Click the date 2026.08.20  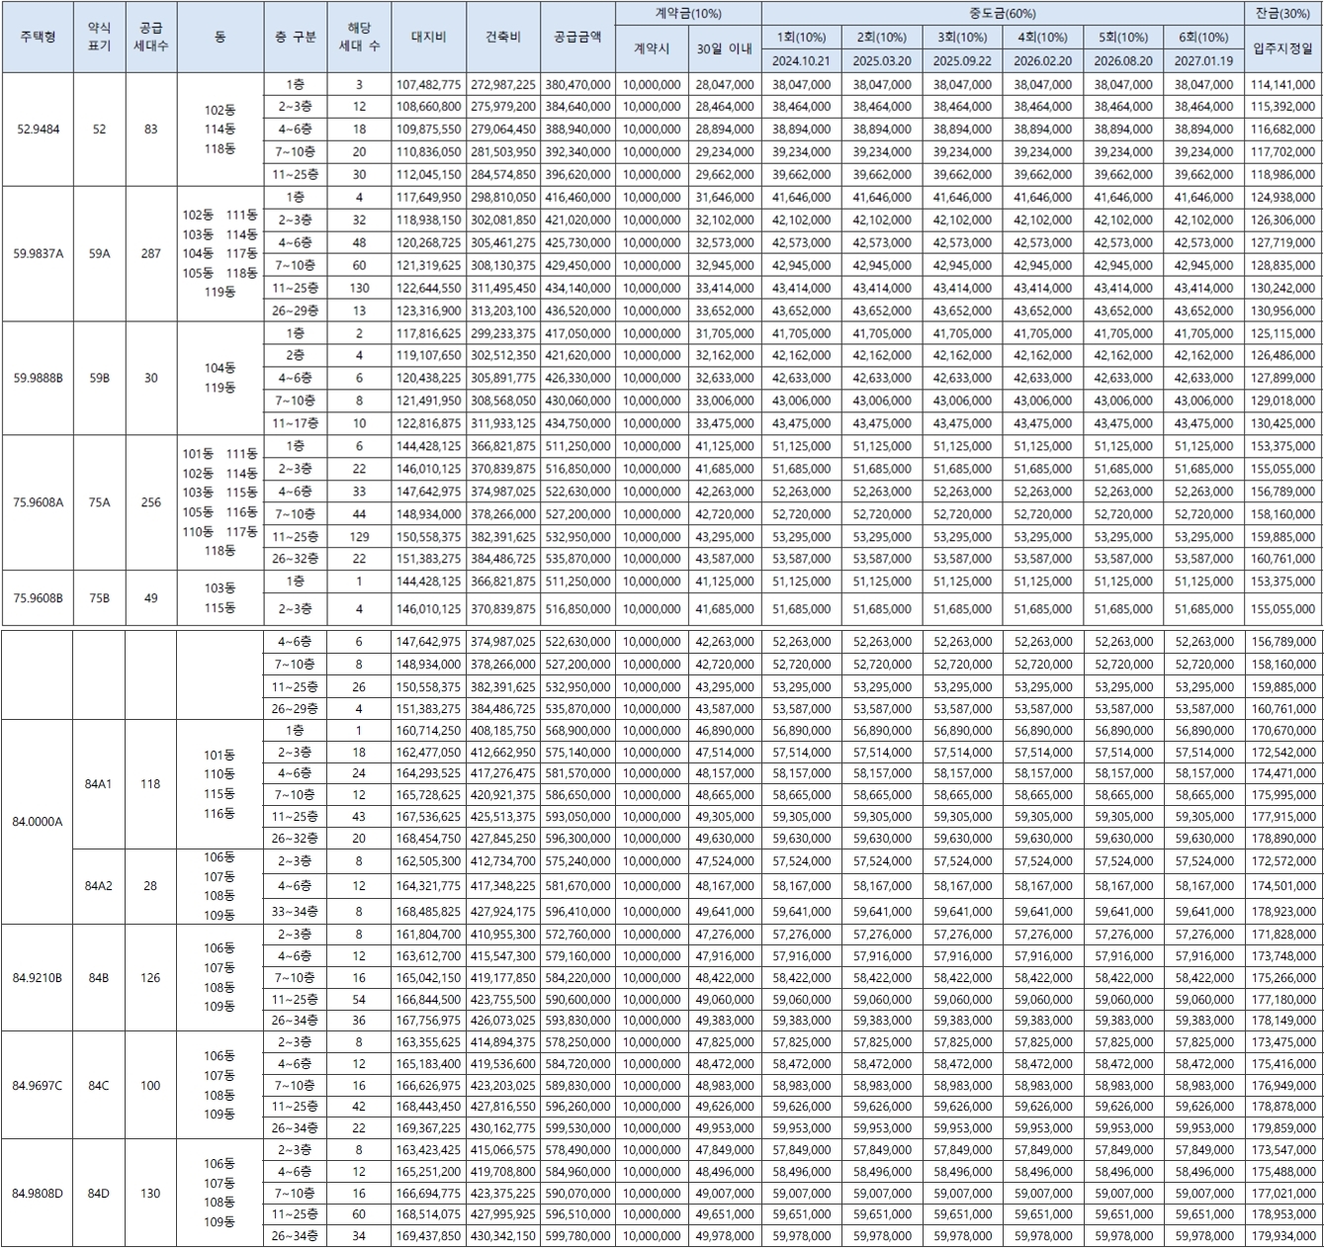point(1123,60)
